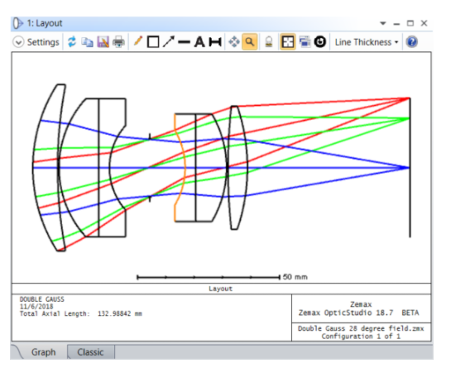Switch to the Graph tab
The height and width of the screenshot is (368, 475).
coord(43,352)
